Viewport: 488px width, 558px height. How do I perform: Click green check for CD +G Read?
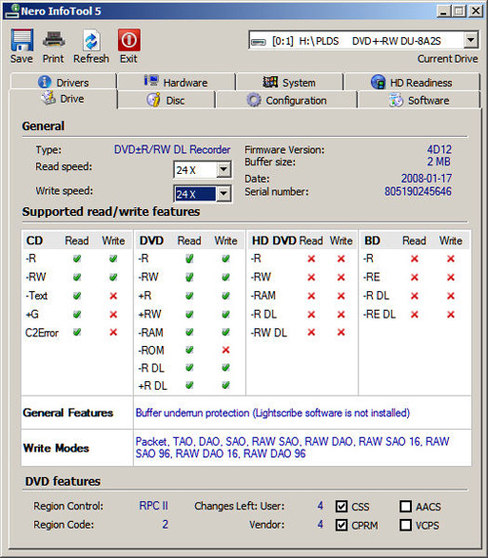(77, 315)
